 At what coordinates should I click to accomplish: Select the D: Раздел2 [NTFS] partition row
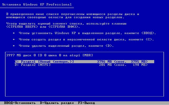(81, 65)
